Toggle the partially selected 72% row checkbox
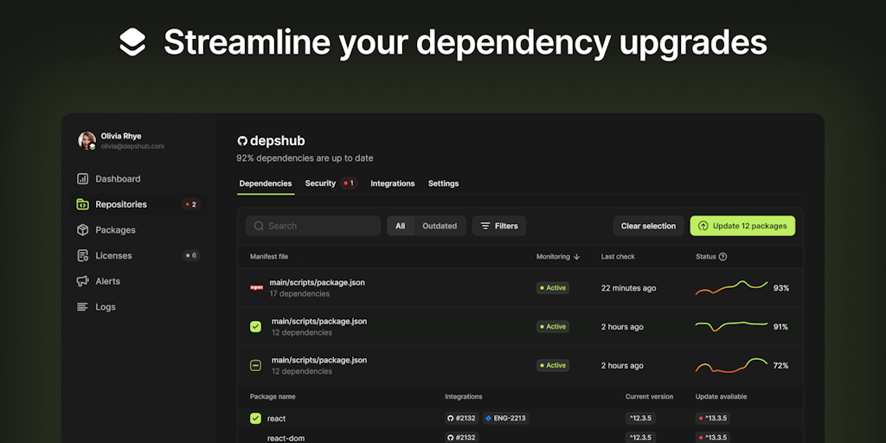Image resolution: width=886 pixels, height=443 pixels. pyautogui.click(x=255, y=366)
